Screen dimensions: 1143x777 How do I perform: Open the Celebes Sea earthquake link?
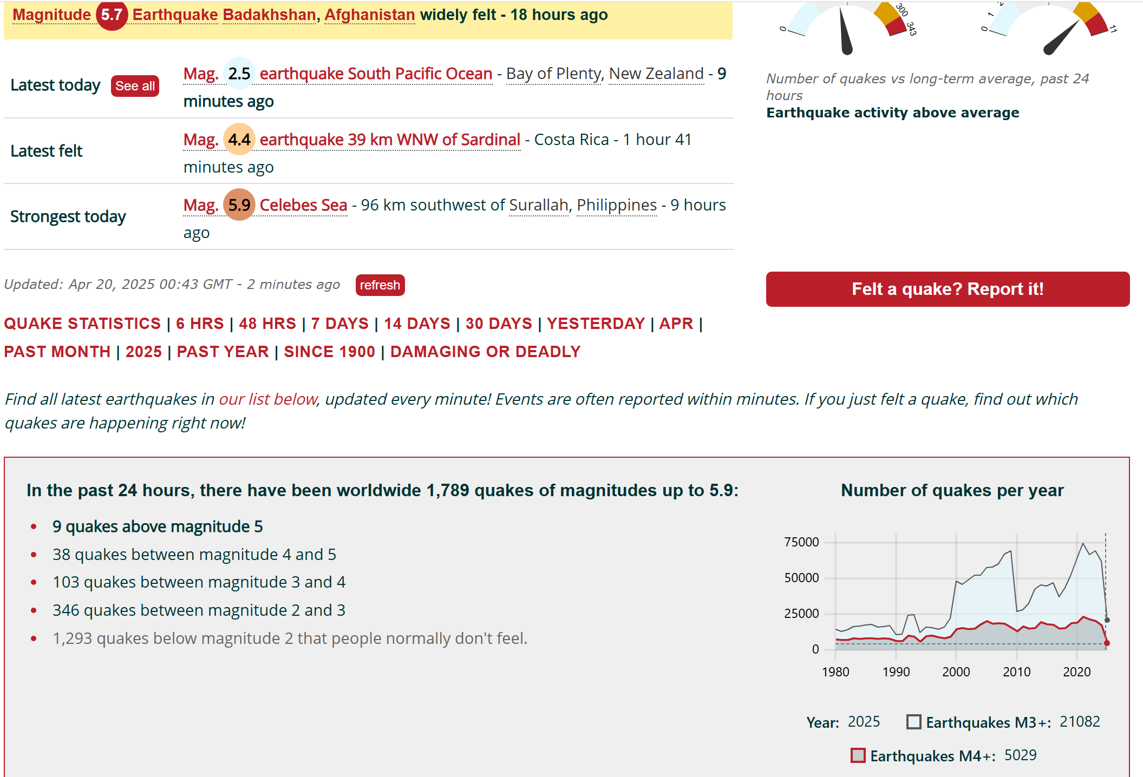point(303,205)
